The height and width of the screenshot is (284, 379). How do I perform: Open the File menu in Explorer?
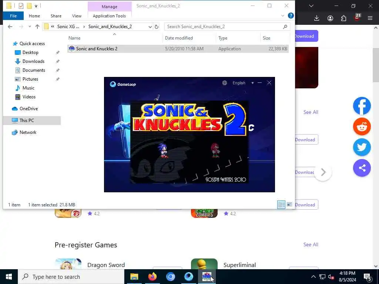13,16
